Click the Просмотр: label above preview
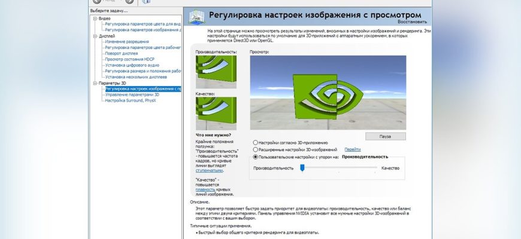Image resolution: width=521 pixels, height=239 pixels. pyautogui.click(x=259, y=52)
